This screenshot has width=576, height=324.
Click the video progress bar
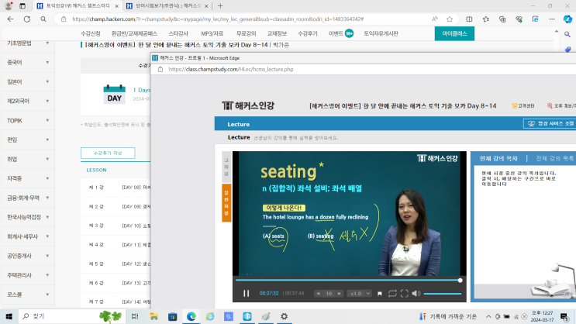click(349, 281)
